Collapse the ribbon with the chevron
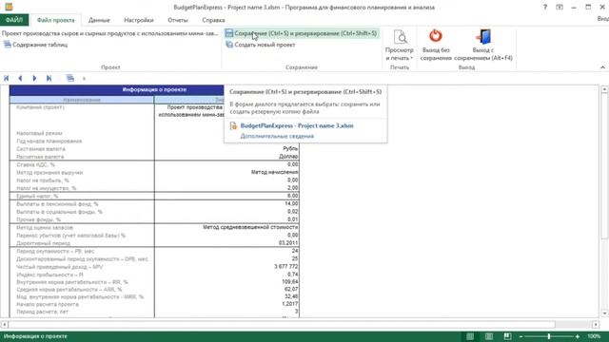 602,67
